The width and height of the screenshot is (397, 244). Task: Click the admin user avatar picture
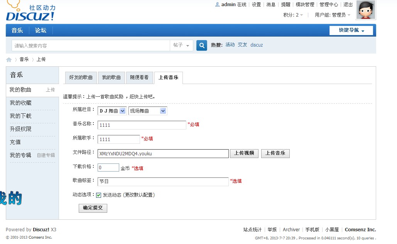click(365, 10)
